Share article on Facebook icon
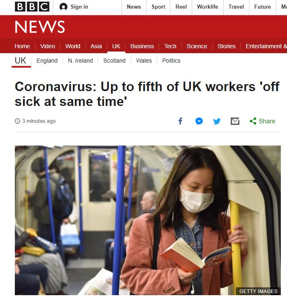The image size is (287, 303). click(180, 121)
